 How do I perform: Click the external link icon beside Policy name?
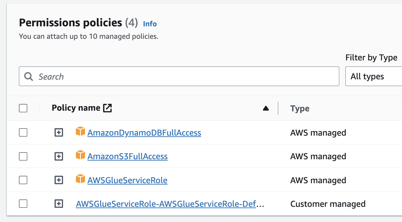tap(107, 107)
